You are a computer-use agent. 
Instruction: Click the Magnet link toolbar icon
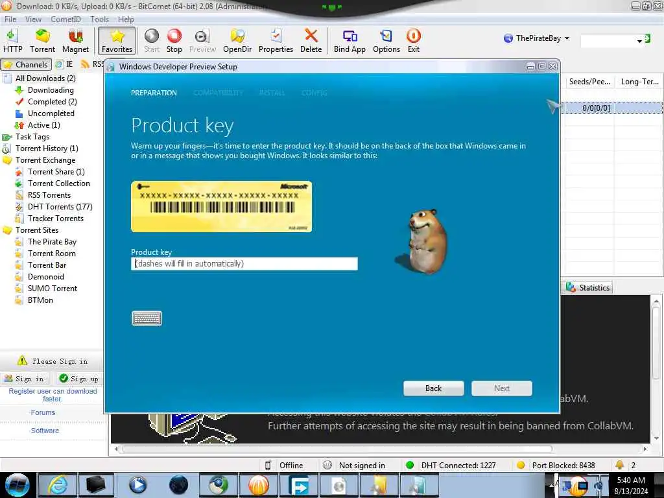pyautogui.click(x=75, y=41)
